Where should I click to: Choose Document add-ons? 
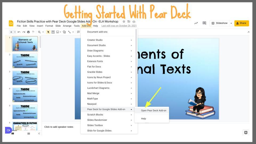coord(97,32)
